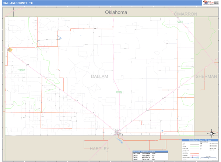
Task: Click the Dalhart city street cluster
Action: [x=117, y=132]
